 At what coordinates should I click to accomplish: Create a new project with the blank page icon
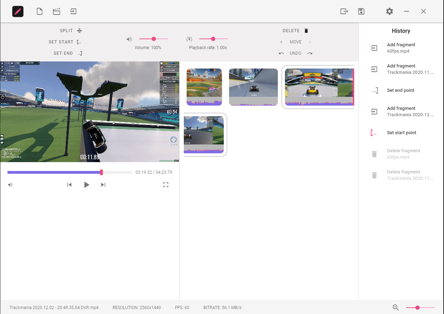[x=40, y=11]
